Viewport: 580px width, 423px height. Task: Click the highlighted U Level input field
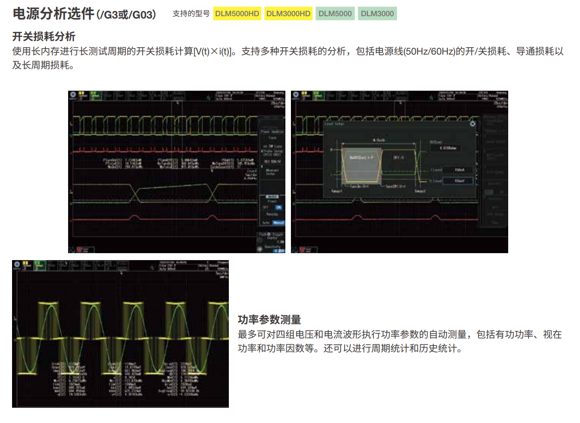458,181
